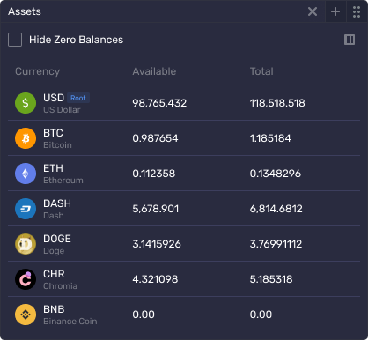368x340 pixels.
Task: Click the blue Dash coin icon
Action: (26, 209)
